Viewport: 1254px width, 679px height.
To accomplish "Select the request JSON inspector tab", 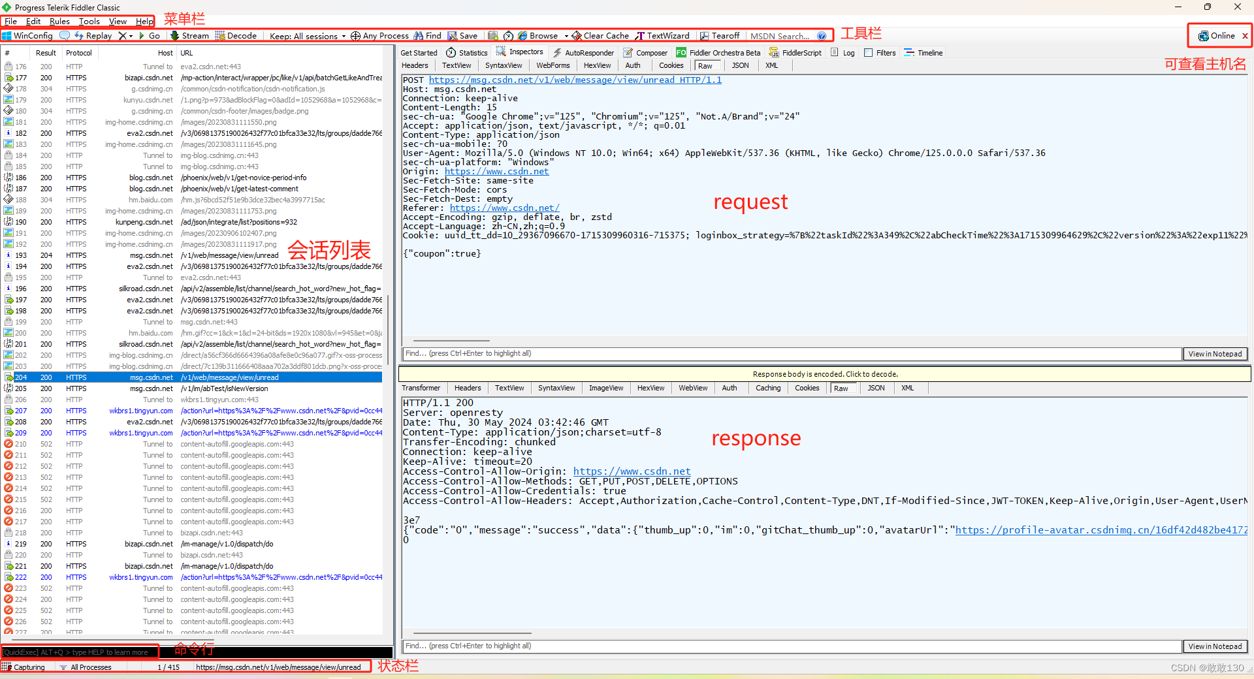I will pos(740,65).
